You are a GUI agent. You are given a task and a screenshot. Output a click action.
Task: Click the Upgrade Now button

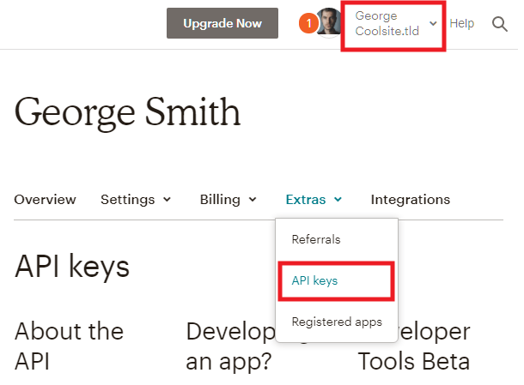tap(222, 24)
